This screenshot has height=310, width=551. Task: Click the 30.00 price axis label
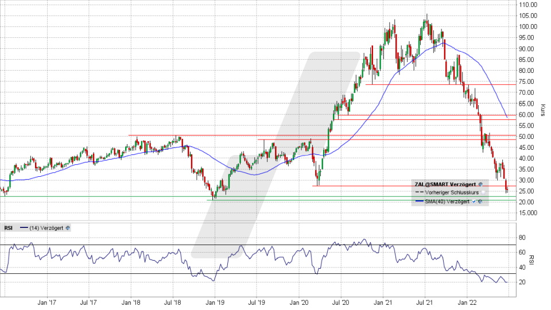pos(526,180)
